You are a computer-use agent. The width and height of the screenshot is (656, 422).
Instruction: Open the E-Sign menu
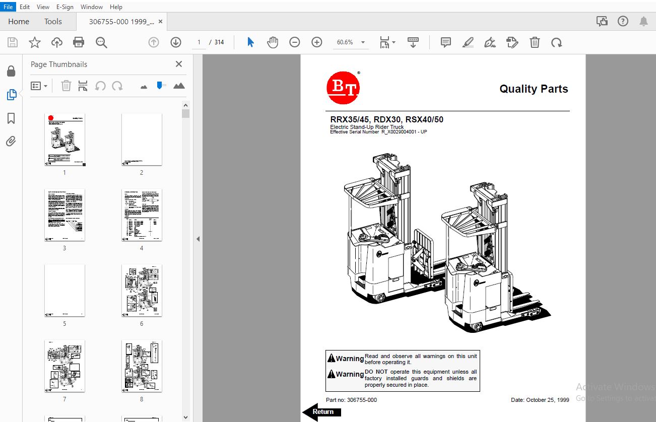64,7
